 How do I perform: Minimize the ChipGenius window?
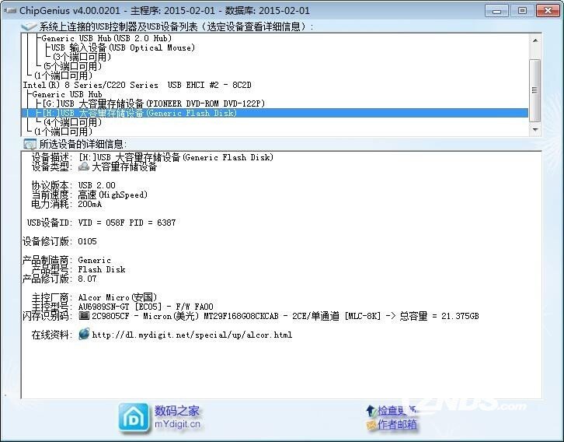click(x=496, y=10)
